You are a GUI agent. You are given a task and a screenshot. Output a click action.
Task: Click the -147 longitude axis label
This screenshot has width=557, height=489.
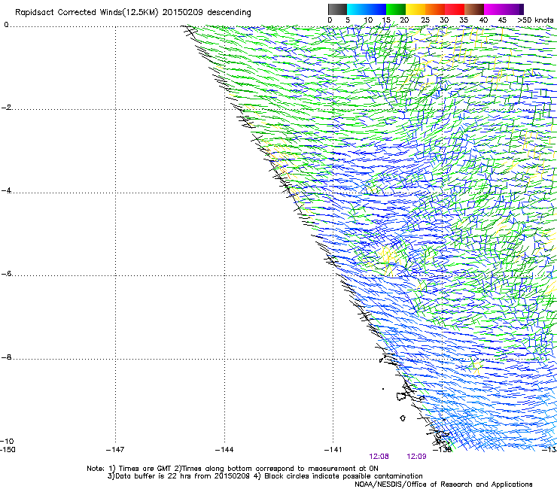point(115,450)
